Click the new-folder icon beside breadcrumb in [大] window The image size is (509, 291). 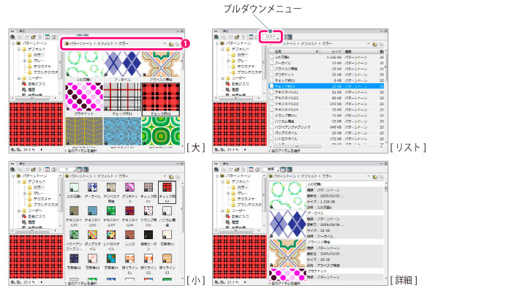170,44
